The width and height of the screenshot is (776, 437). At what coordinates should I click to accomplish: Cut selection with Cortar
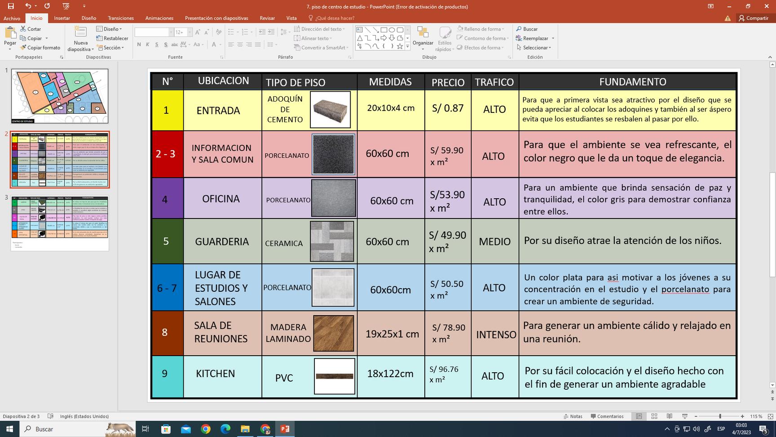click(x=31, y=29)
